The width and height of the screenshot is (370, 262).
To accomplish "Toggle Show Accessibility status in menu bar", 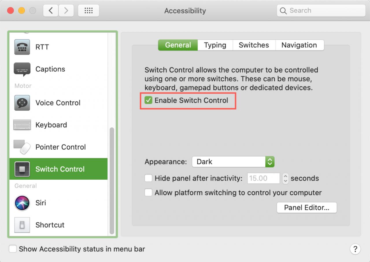I will click(x=13, y=249).
